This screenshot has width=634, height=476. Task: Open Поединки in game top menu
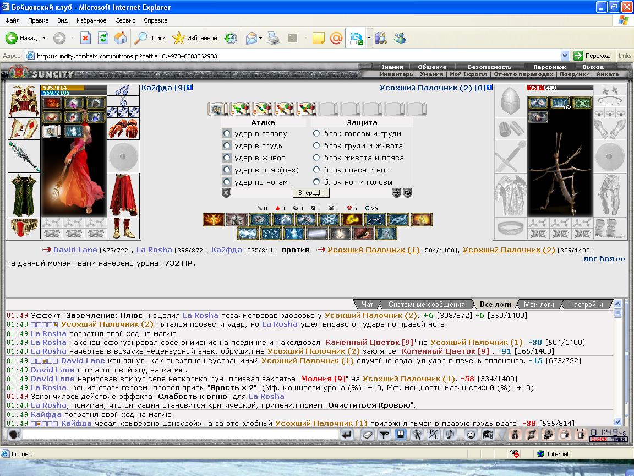(575, 74)
